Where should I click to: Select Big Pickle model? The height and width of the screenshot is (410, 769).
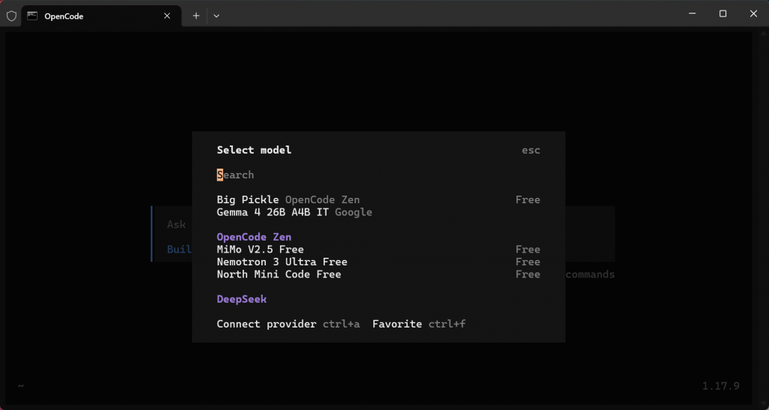pyautogui.click(x=378, y=199)
